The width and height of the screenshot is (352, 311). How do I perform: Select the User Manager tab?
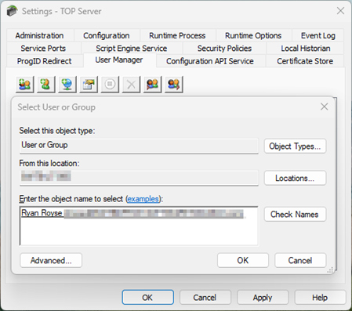[x=119, y=60]
